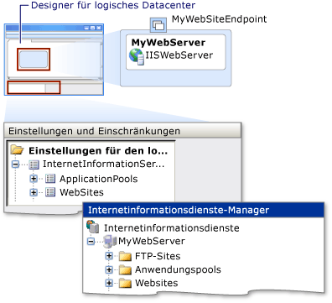Click the Internetinformationsdienste root icon
332x303 pixels.
(93, 227)
